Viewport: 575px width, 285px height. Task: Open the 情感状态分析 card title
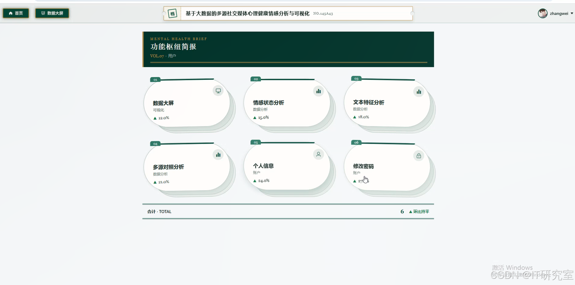268,103
